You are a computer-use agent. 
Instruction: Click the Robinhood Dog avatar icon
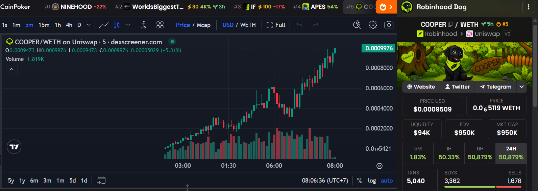click(407, 7)
